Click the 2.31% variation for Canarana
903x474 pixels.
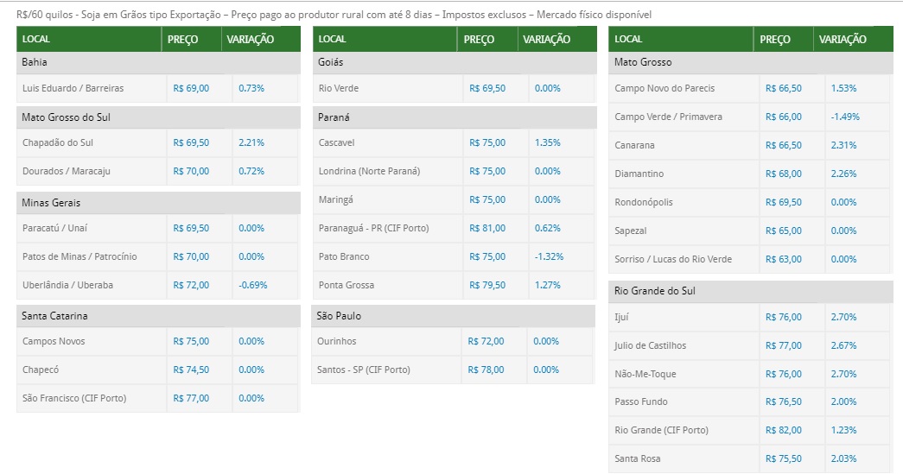pyautogui.click(x=843, y=145)
